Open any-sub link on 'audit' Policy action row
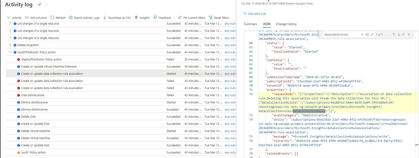Screen dimensions: 419x158 (230, 152)
